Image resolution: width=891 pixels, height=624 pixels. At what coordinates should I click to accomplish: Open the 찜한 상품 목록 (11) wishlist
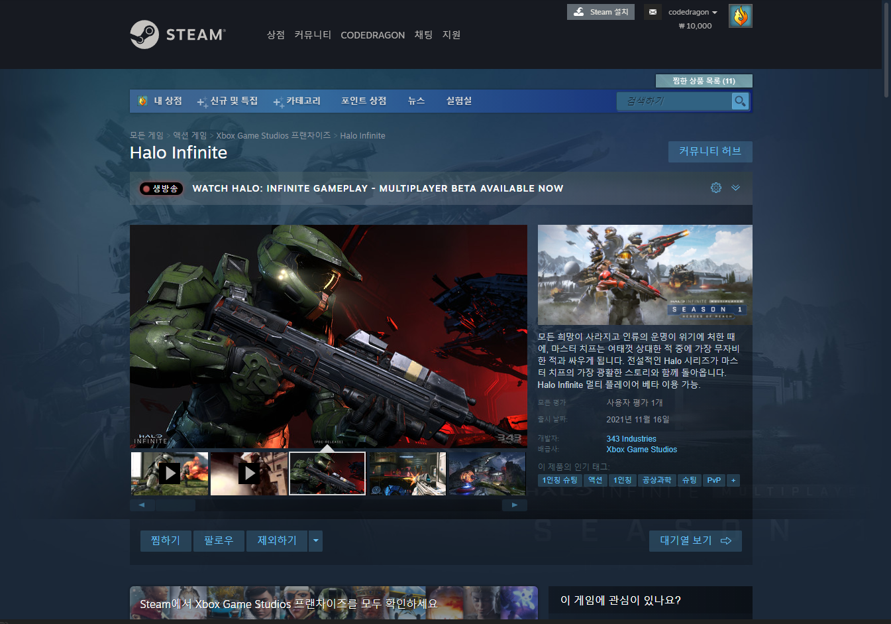704,81
